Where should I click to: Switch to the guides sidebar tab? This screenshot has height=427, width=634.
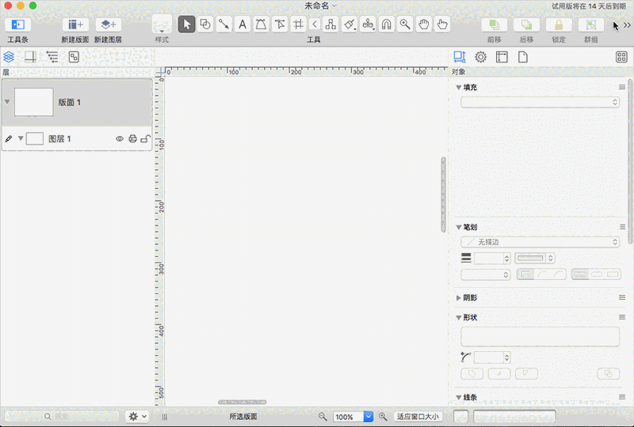coord(30,57)
